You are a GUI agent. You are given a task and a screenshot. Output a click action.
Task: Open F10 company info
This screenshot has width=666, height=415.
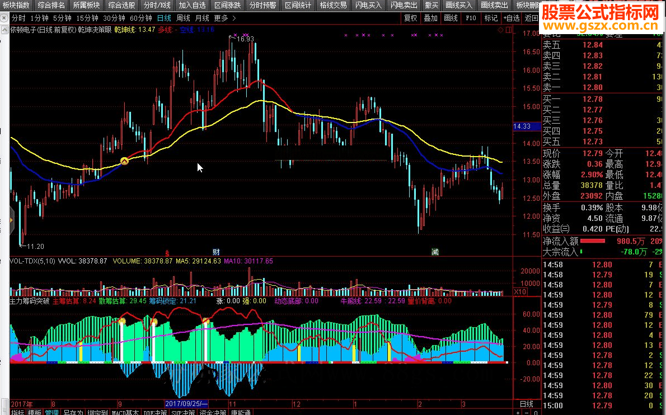point(471,18)
